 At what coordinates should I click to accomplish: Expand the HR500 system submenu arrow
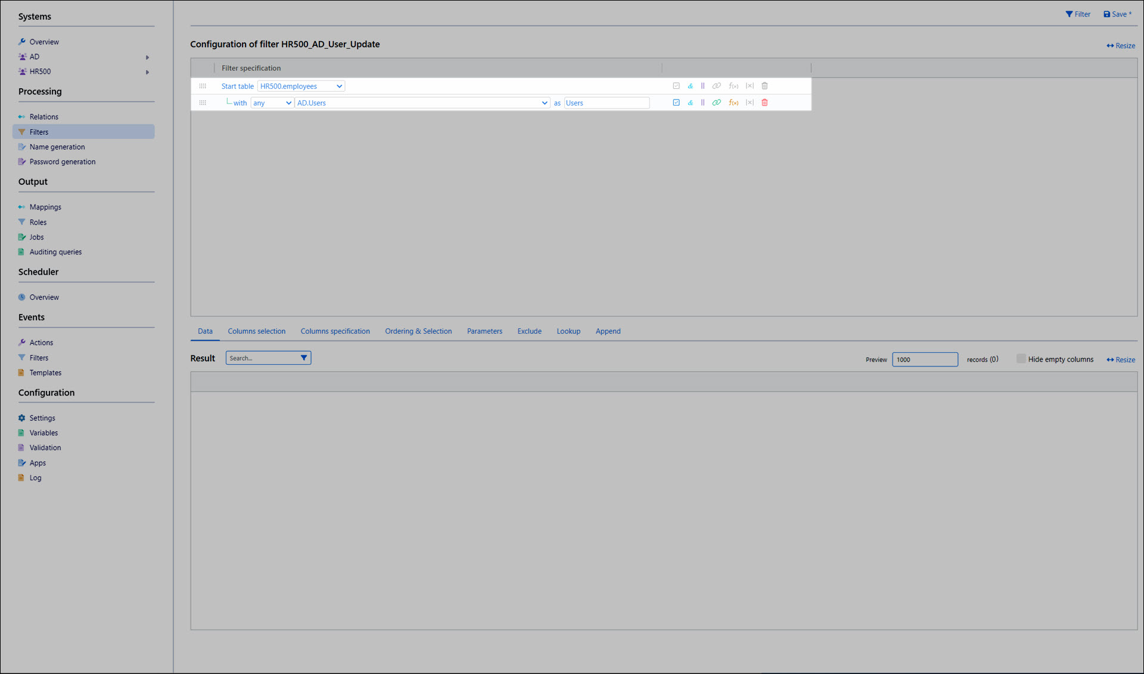coord(147,72)
